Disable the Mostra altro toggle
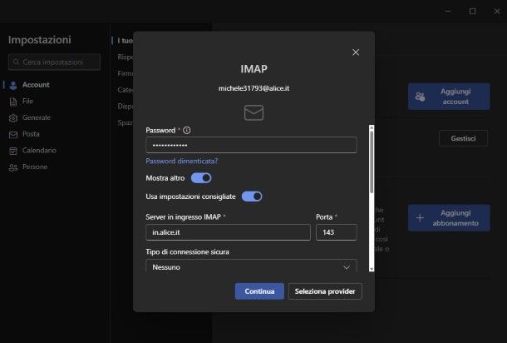 click(x=201, y=178)
